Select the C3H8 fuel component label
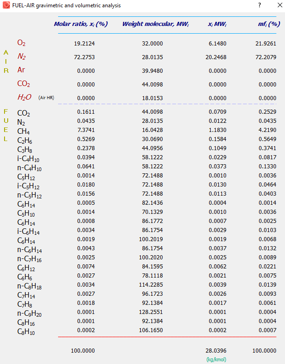Viewport: 285px width, 364px height. [x=25, y=149]
